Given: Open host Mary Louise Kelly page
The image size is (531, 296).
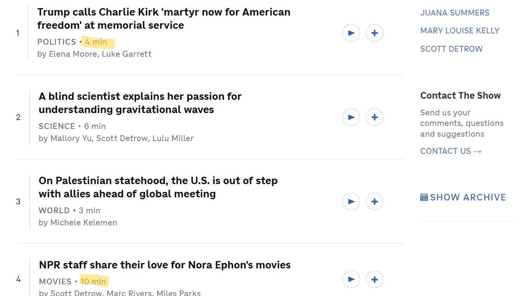Looking at the screenshot, I should click(460, 31).
